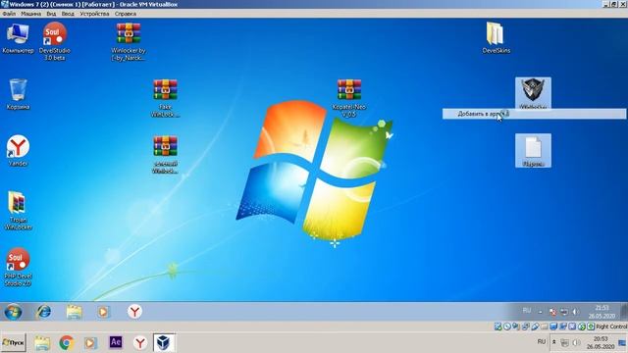Open the host volume tray icon
The height and width of the screenshot is (353, 628).
click(x=576, y=342)
